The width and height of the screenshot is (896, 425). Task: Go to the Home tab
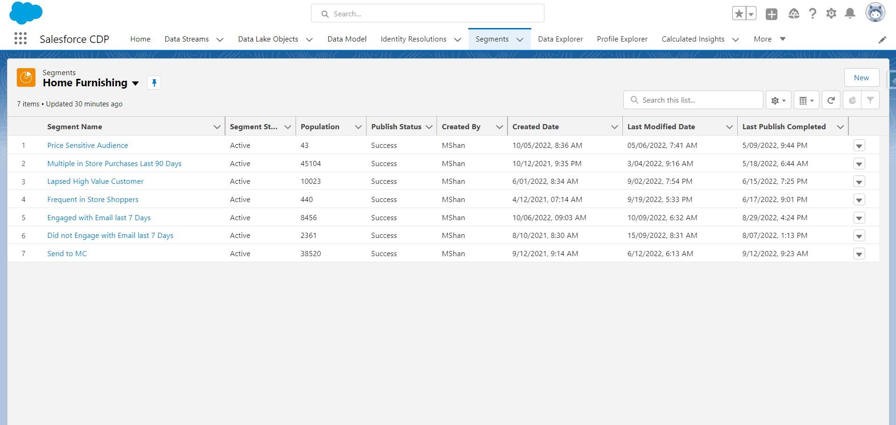pyautogui.click(x=140, y=39)
